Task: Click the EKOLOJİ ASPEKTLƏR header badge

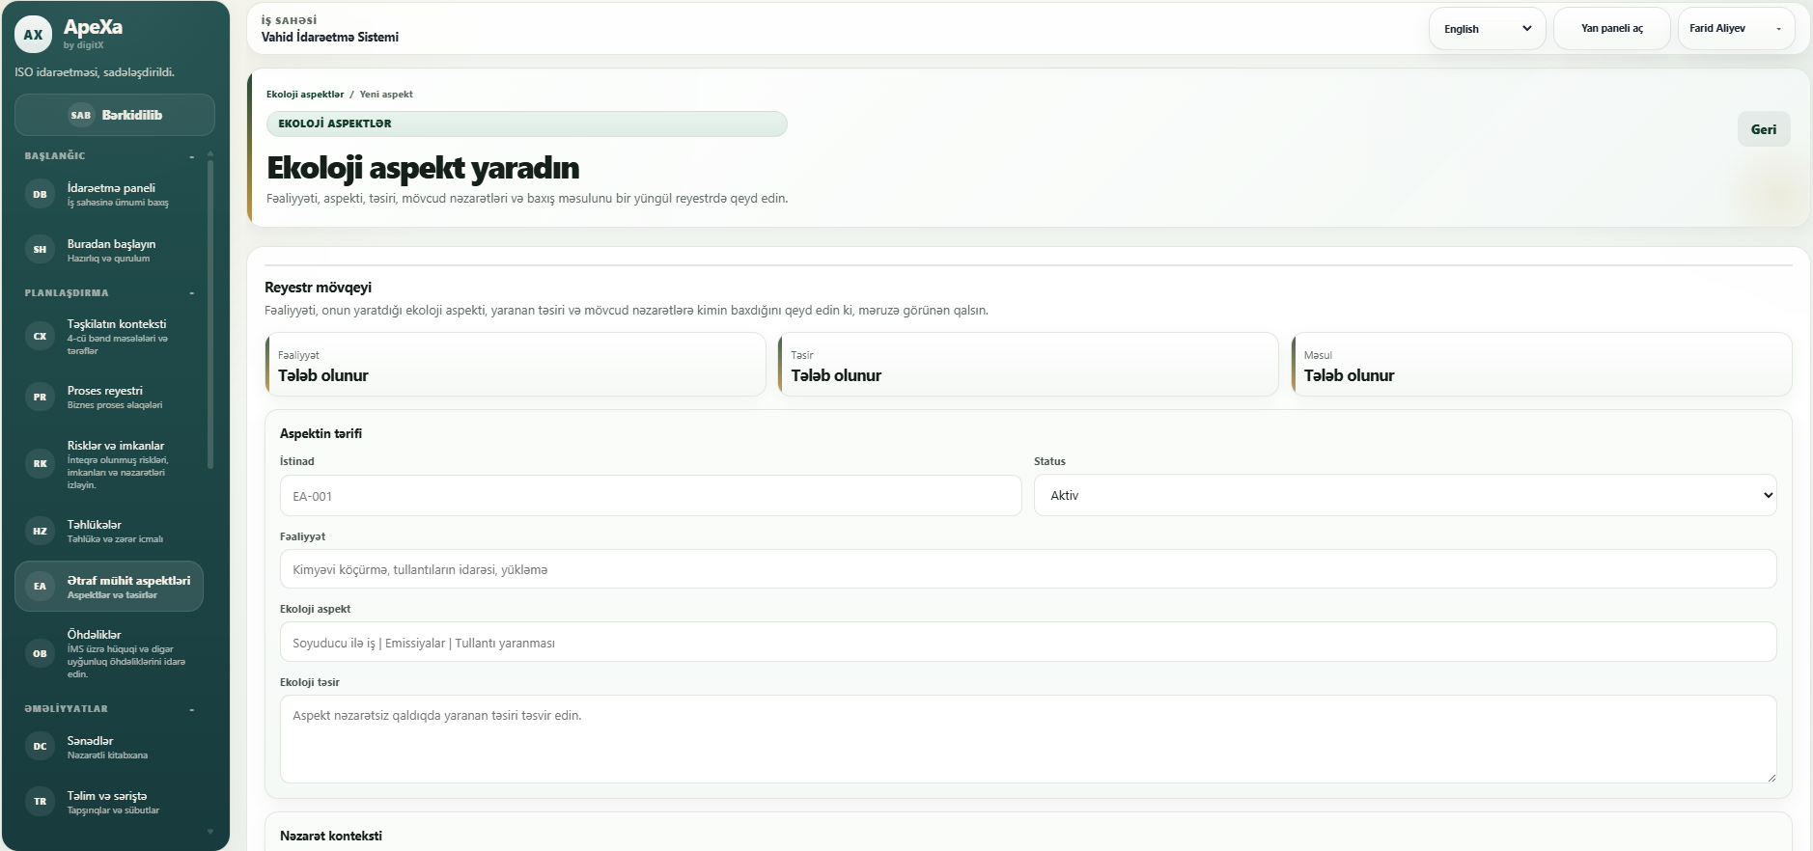Action: pyautogui.click(x=527, y=124)
